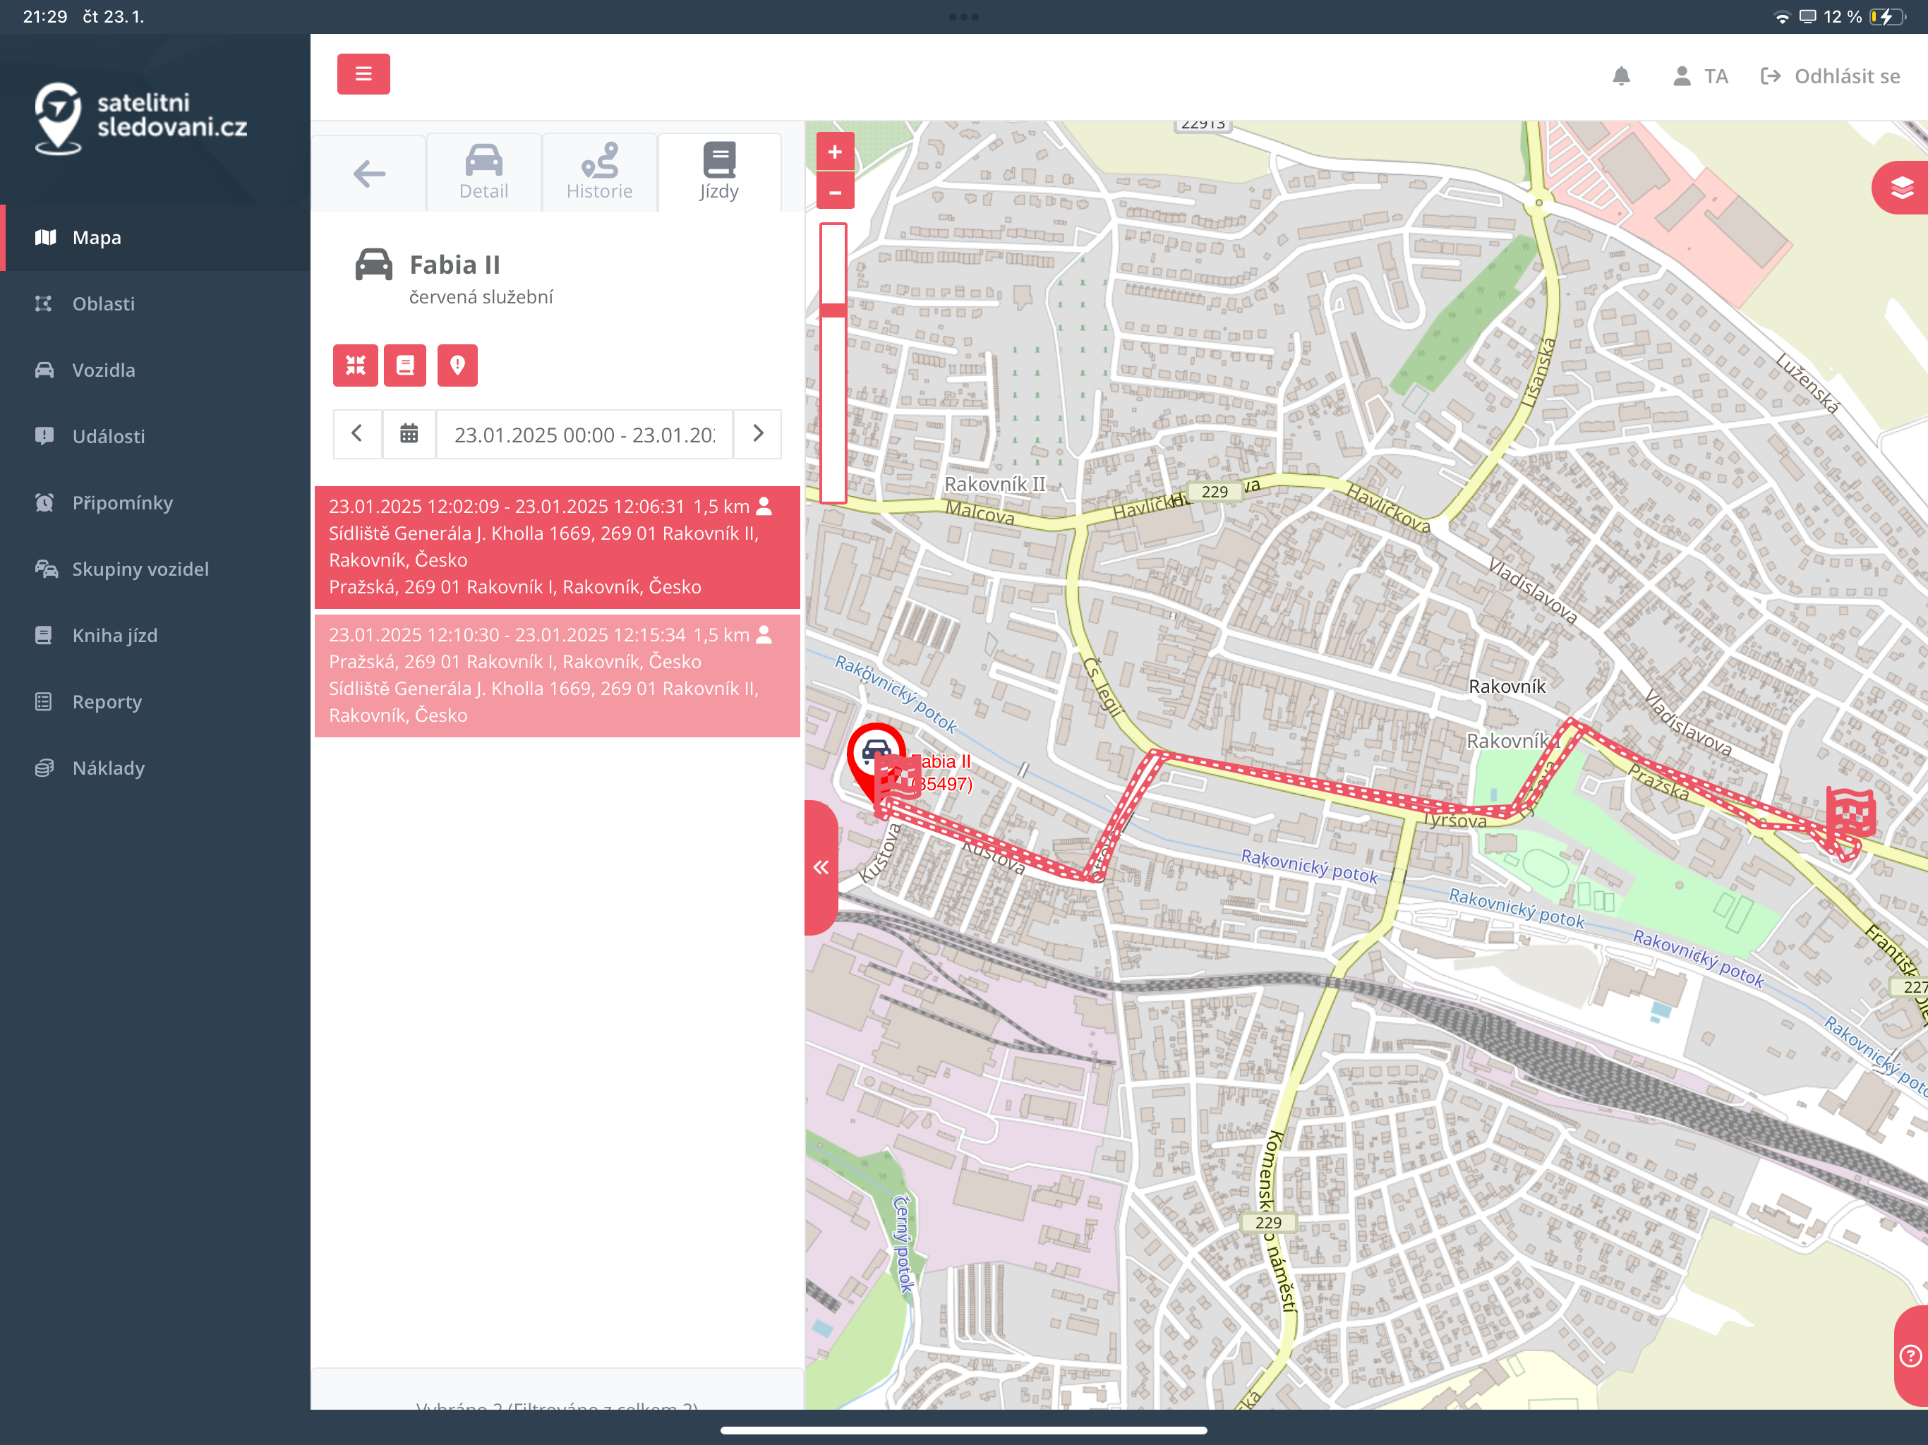
Task: Click the car icon beside Fabia II
Action: [374, 264]
